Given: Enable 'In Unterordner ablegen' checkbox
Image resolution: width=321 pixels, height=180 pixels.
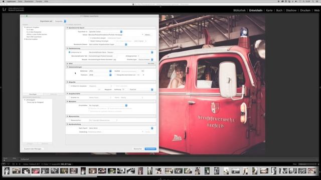Looking at the screenshot, I should tap(89, 38).
